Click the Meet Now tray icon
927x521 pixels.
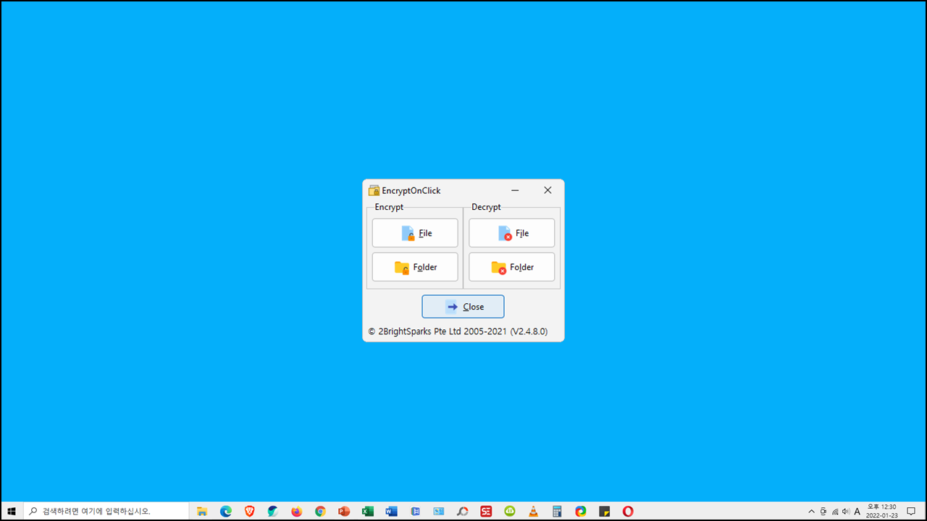(x=823, y=512)
